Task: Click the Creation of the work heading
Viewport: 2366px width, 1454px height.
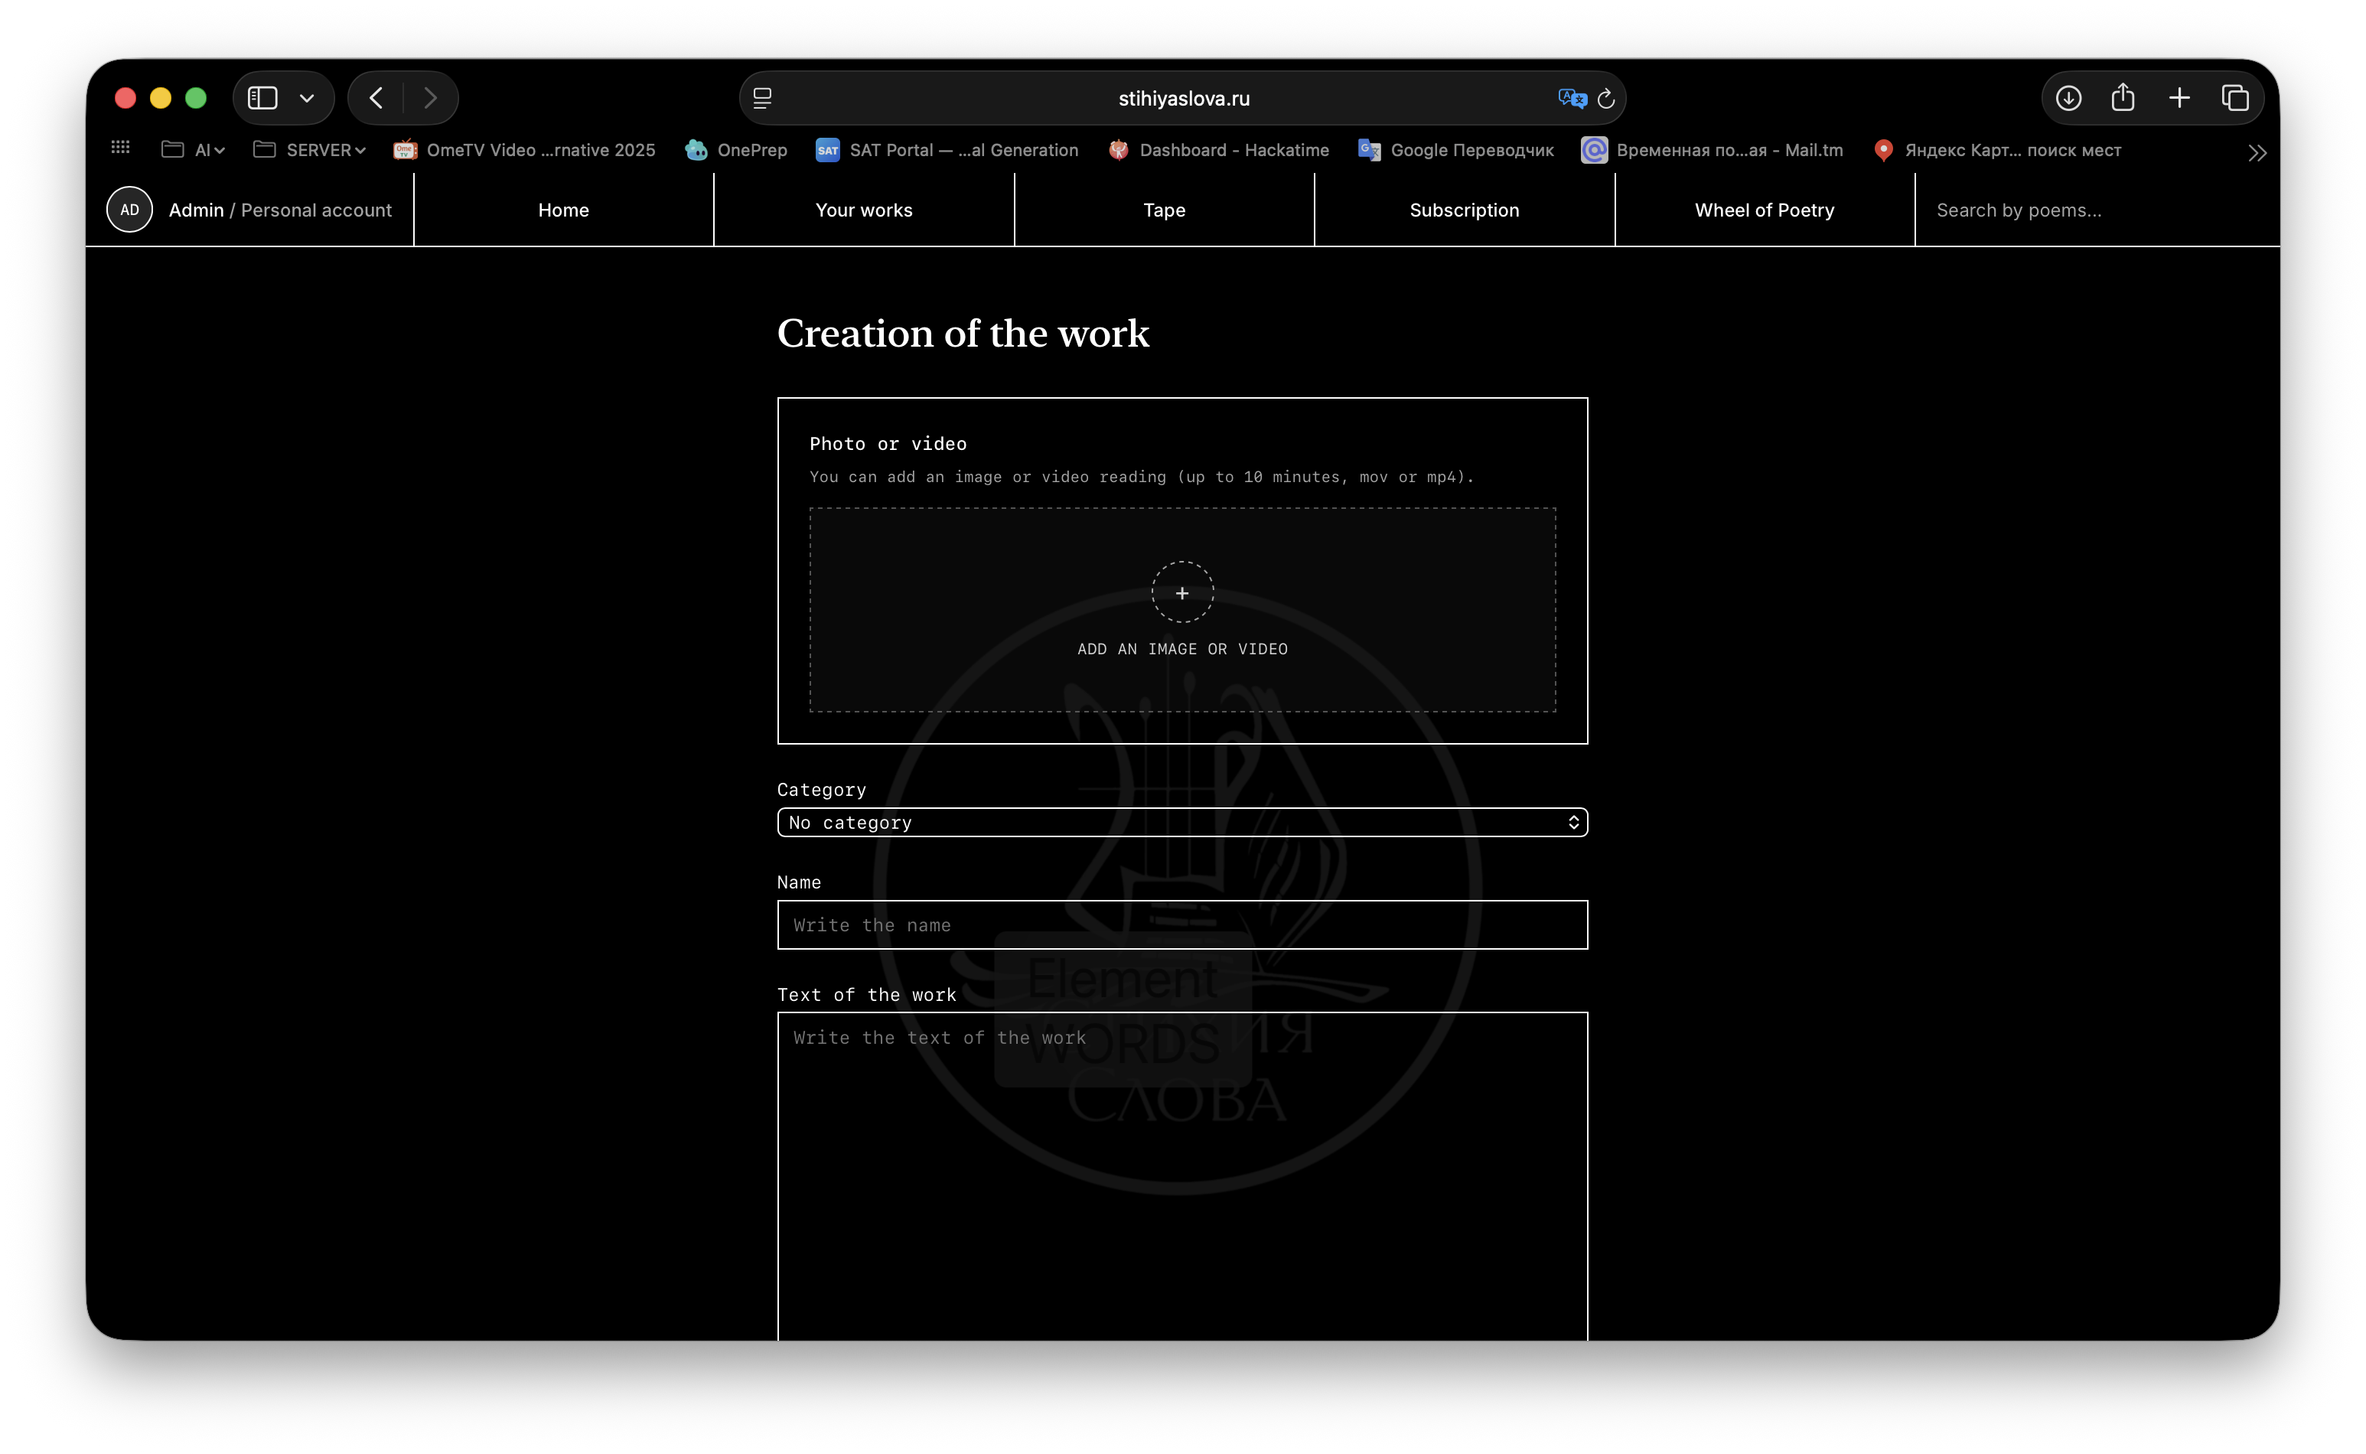Action: (963, 334)
